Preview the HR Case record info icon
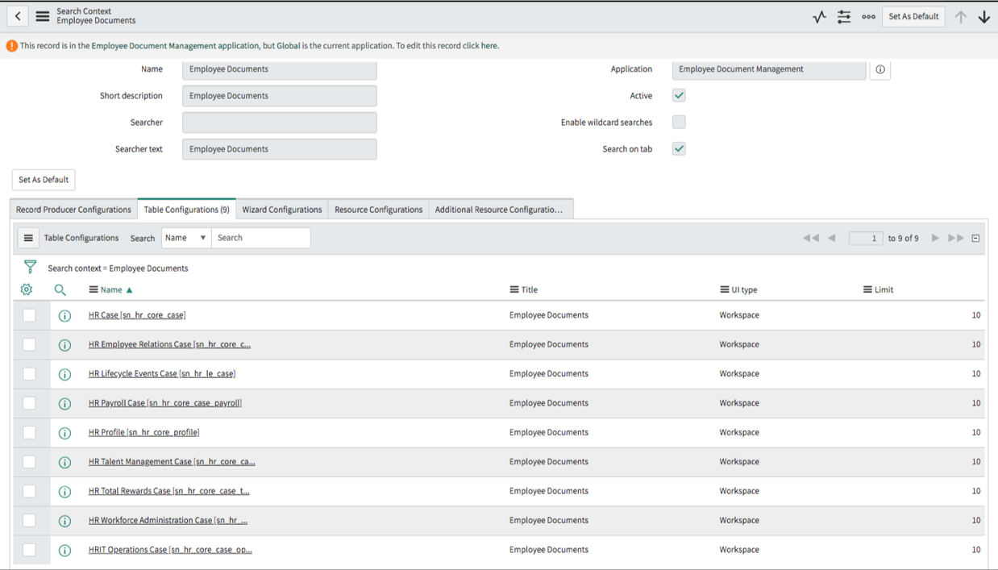Screen dimensions: 998x570 [x=65, y=316]
